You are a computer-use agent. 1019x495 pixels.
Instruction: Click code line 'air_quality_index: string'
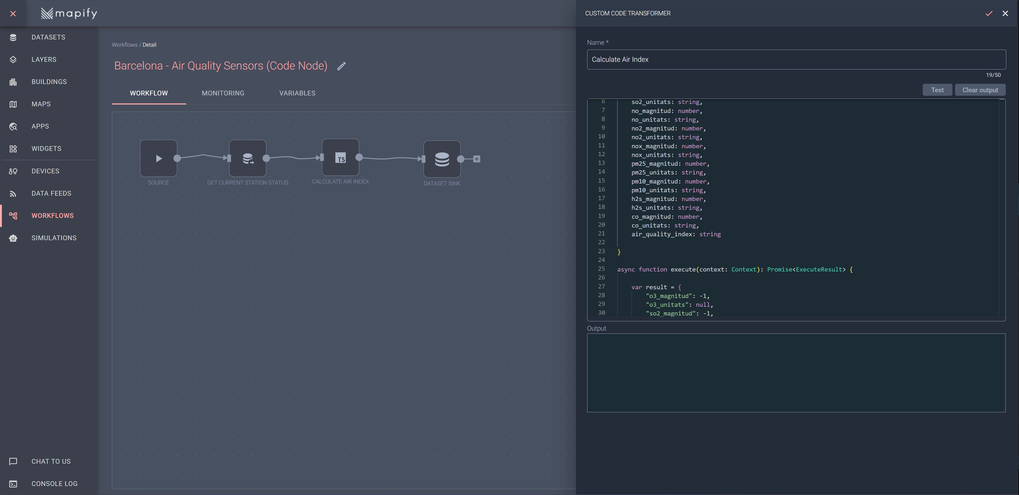click(x=676, y=234)
